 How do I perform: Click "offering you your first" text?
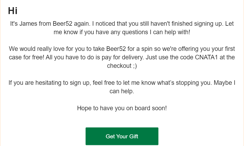tap(207, 49)
